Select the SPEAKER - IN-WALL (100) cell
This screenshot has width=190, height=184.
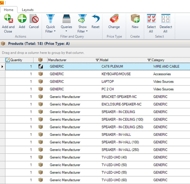125,142
